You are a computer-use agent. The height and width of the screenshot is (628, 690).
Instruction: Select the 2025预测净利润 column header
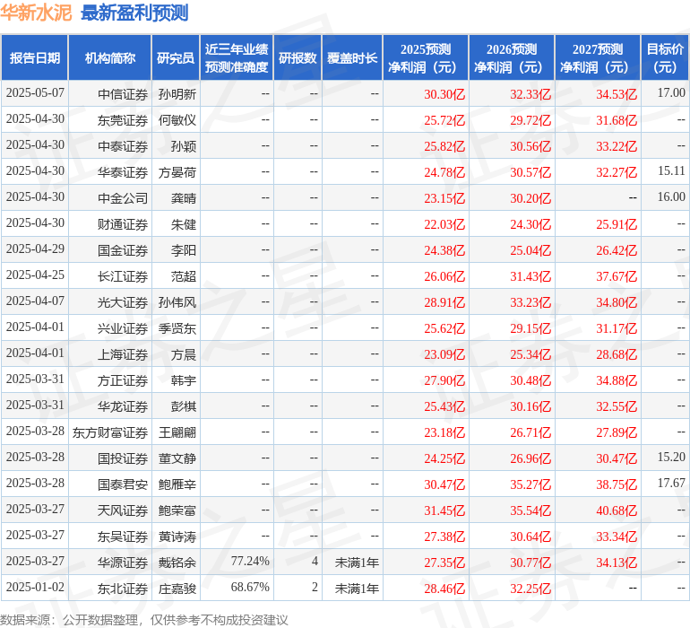point(426,57)
